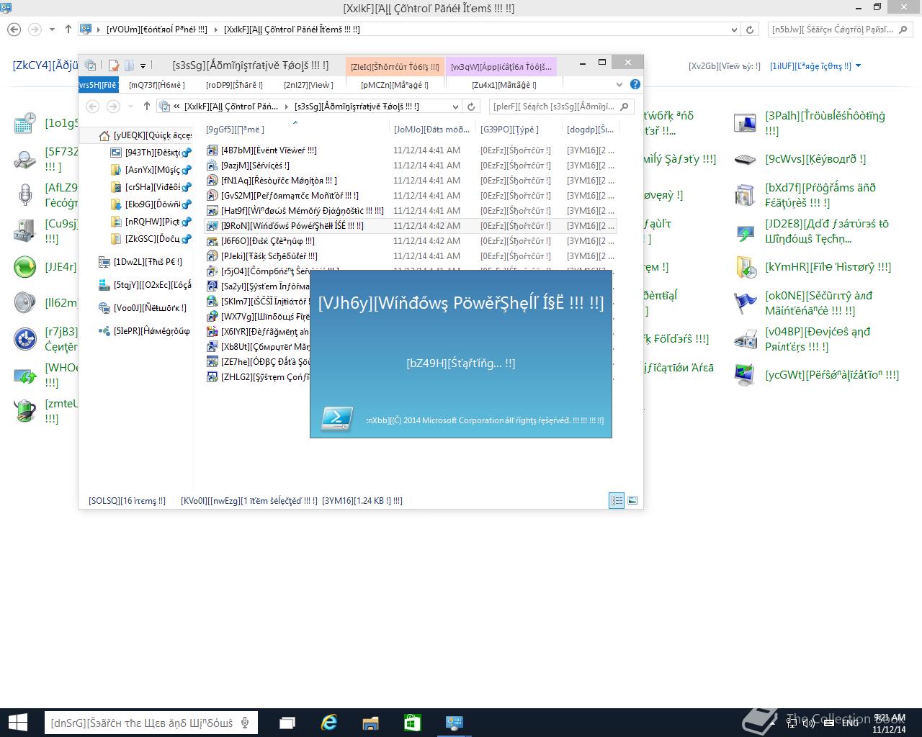Open Windows Firewall shortcut icon
Viewport: 922px width, 737px height.
[212, 317]
